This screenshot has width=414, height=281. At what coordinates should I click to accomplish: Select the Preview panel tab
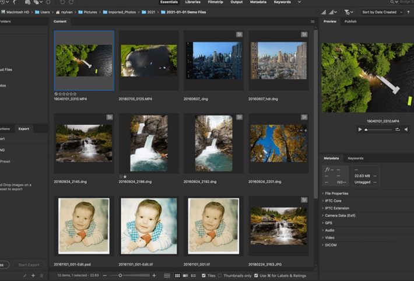point(330,22)
